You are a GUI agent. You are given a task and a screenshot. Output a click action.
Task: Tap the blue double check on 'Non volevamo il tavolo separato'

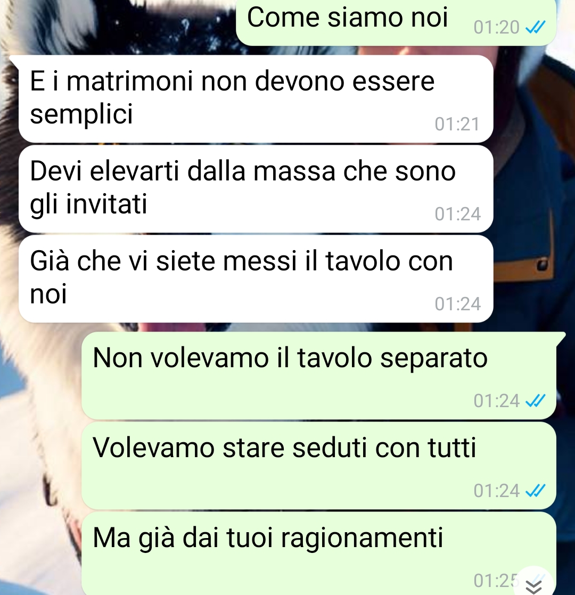click(x=535, y=401)
